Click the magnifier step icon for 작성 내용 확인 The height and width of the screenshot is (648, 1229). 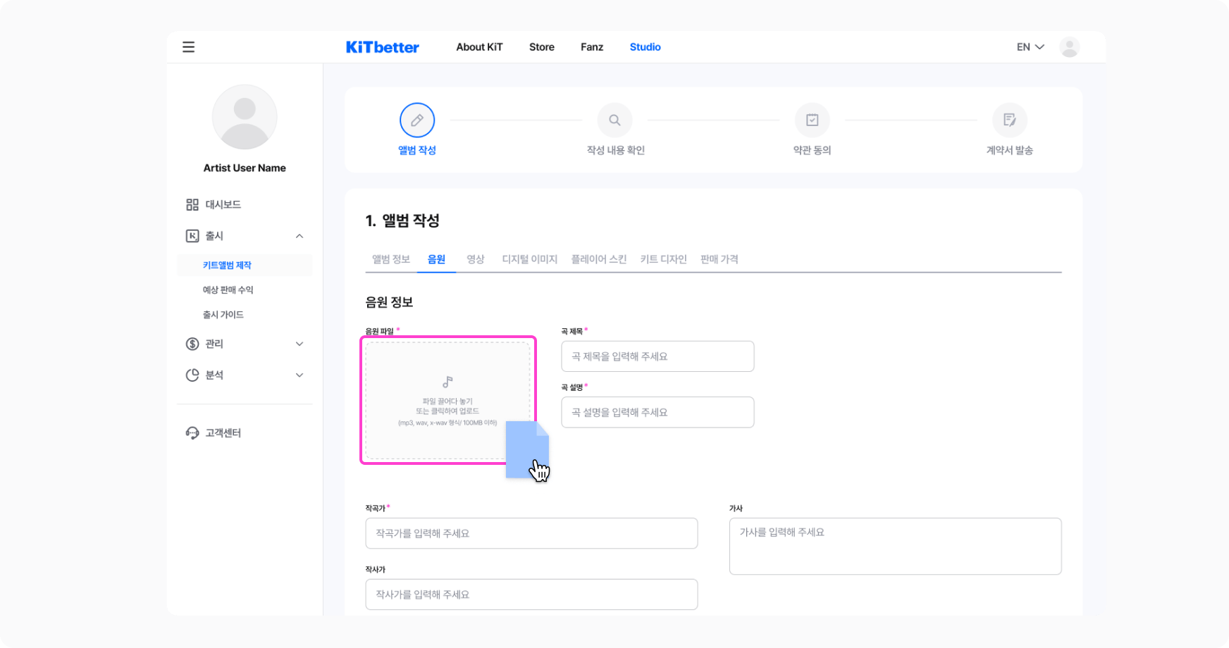[x=614, y=120]
